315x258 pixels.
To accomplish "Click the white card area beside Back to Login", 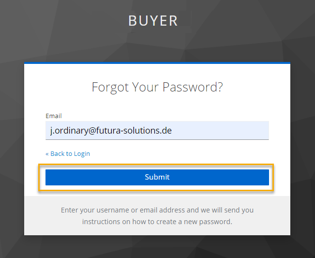I will [x=194, y=153].
